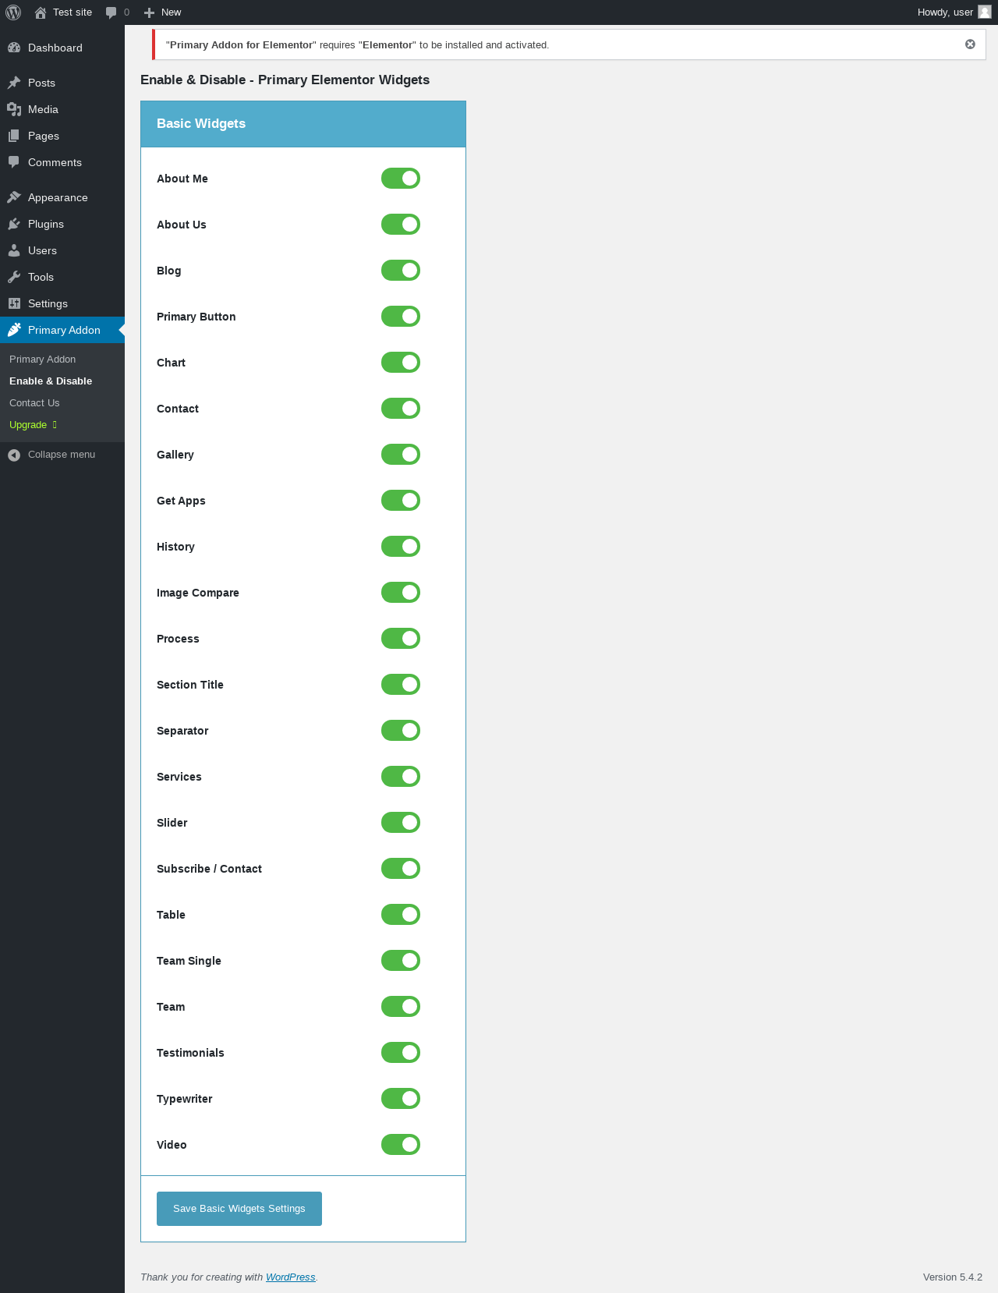Toggle the Team Single widget
The image size is (998, 1293).
pyautogui.click(x=401, y=961)
